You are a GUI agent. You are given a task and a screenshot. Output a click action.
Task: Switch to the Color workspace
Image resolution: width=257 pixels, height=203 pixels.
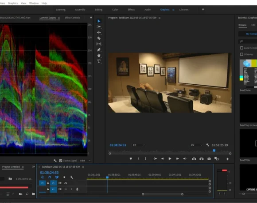[x=115, y=10]
